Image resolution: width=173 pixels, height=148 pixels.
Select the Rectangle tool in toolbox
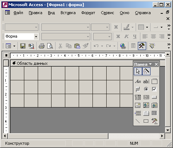[146, 121]
